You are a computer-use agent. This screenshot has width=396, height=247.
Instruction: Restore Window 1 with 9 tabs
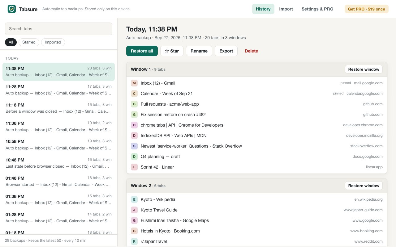364,69
